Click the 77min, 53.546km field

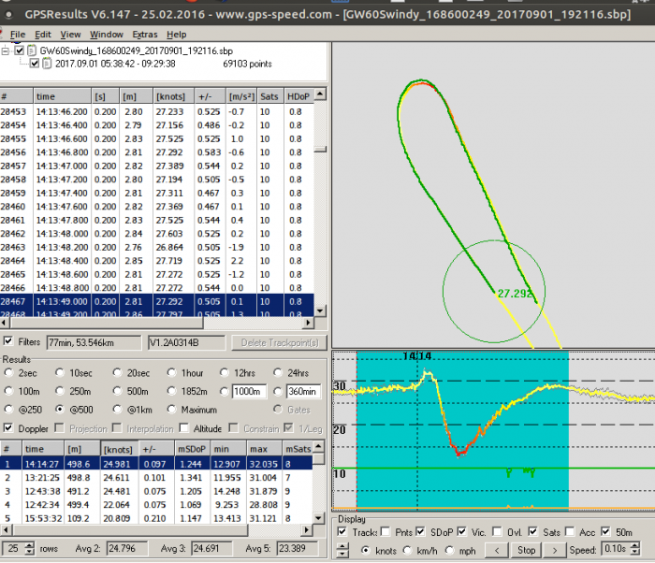pos(94,343)
